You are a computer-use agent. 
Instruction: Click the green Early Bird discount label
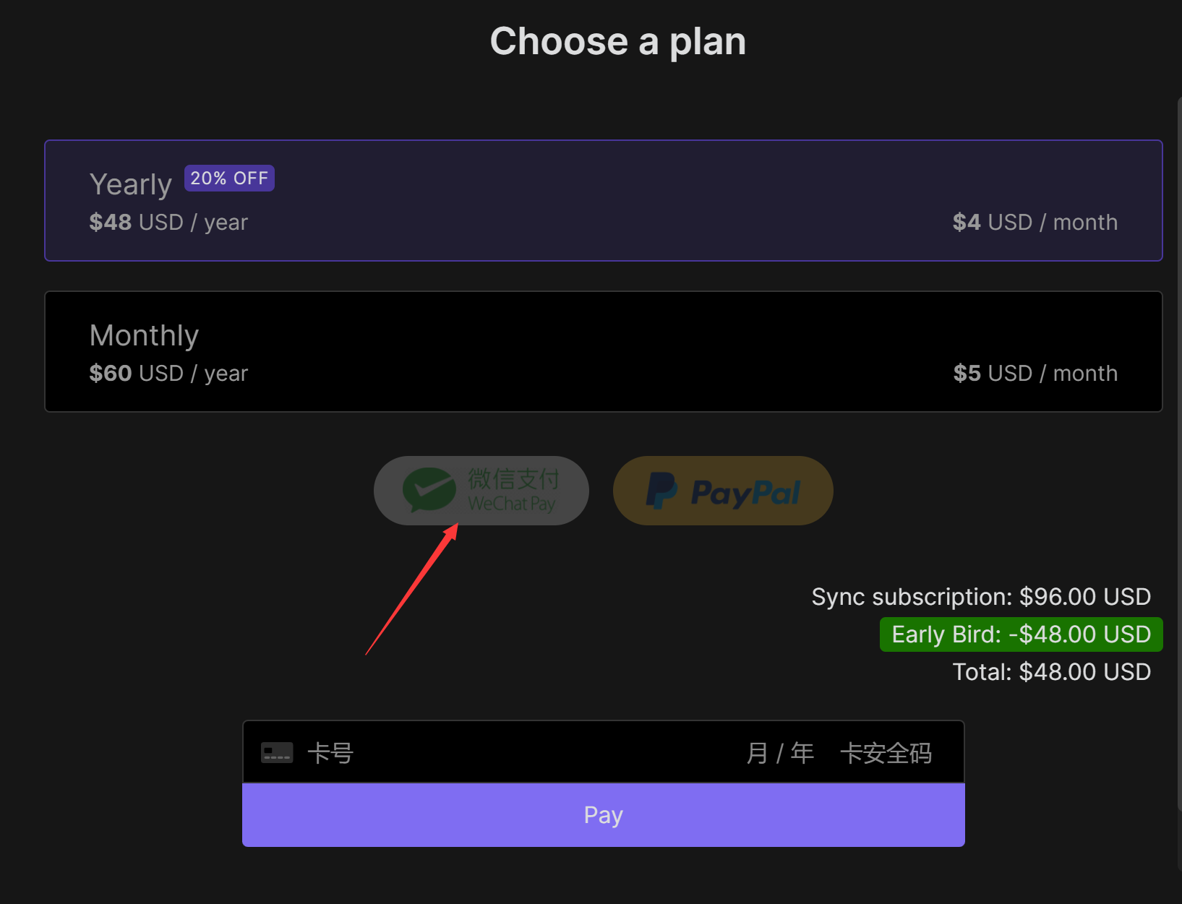tap(1021, 634)
